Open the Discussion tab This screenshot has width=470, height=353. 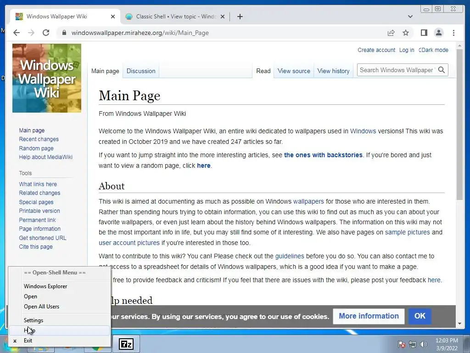[x=141, y=71]
